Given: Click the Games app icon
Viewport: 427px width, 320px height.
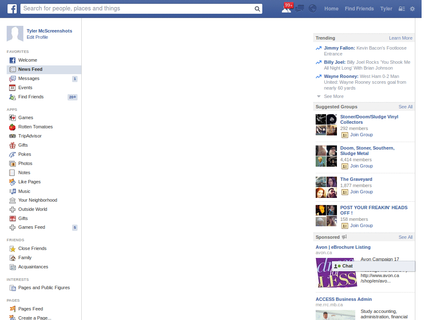Looking at the screenshot, I should 12,117.
